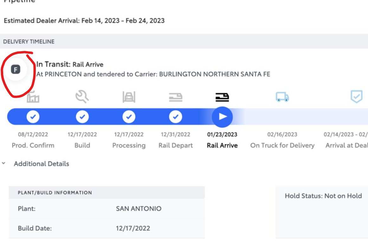Click the DELIVERY TIMELINE header
Screen dimensions: 368x244
pos(29,42)
